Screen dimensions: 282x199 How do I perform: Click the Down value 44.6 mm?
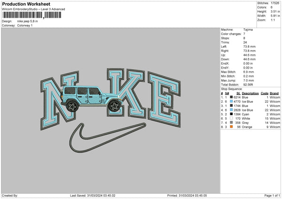(249, 59)
